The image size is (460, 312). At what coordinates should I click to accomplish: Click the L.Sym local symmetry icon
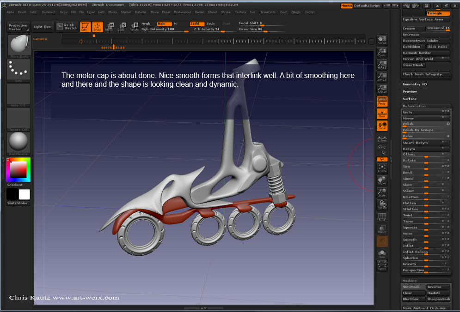pyautogui.click(x=382, y=138)
